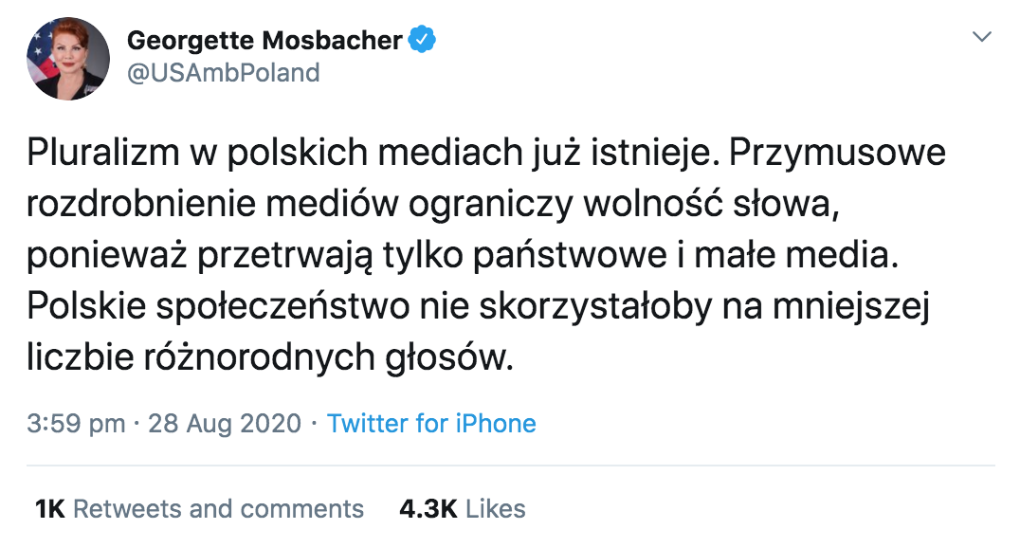Screen dimensions: 1020x548
Task: Open the Georgette Mosbacher display name link
Action: (x=265, y=41)
